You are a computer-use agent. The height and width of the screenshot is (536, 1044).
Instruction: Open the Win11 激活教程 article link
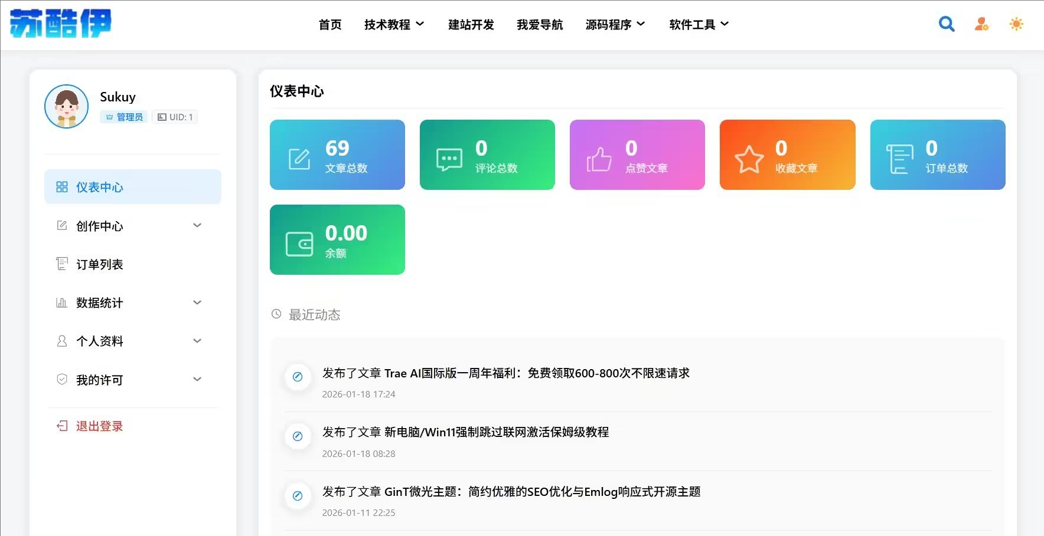click(x=466, y=432)
